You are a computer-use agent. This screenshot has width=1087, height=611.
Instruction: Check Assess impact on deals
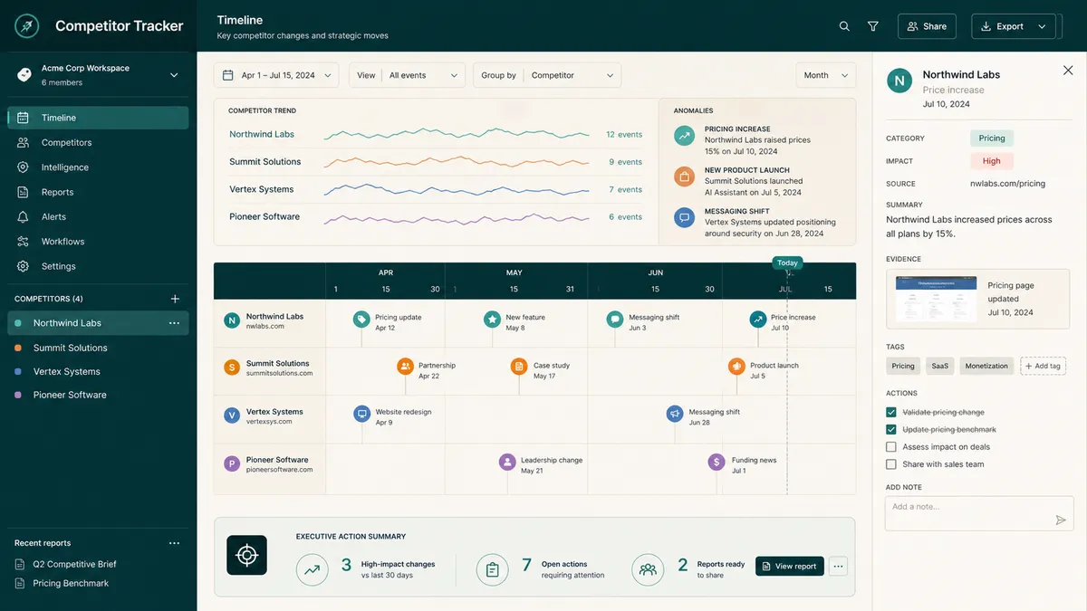pos(891,447)
